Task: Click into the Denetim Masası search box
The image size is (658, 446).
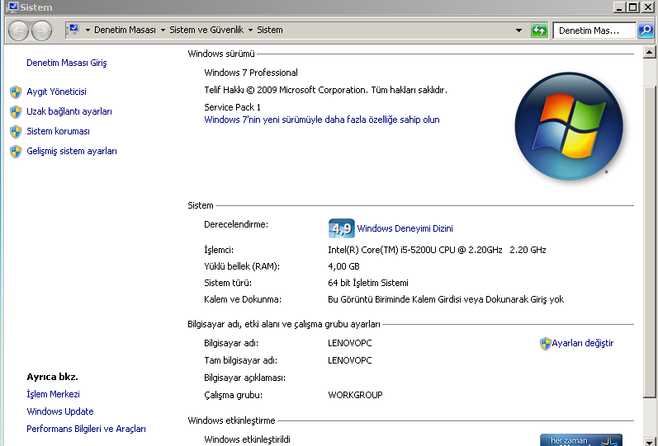Action: coord(594,31)
